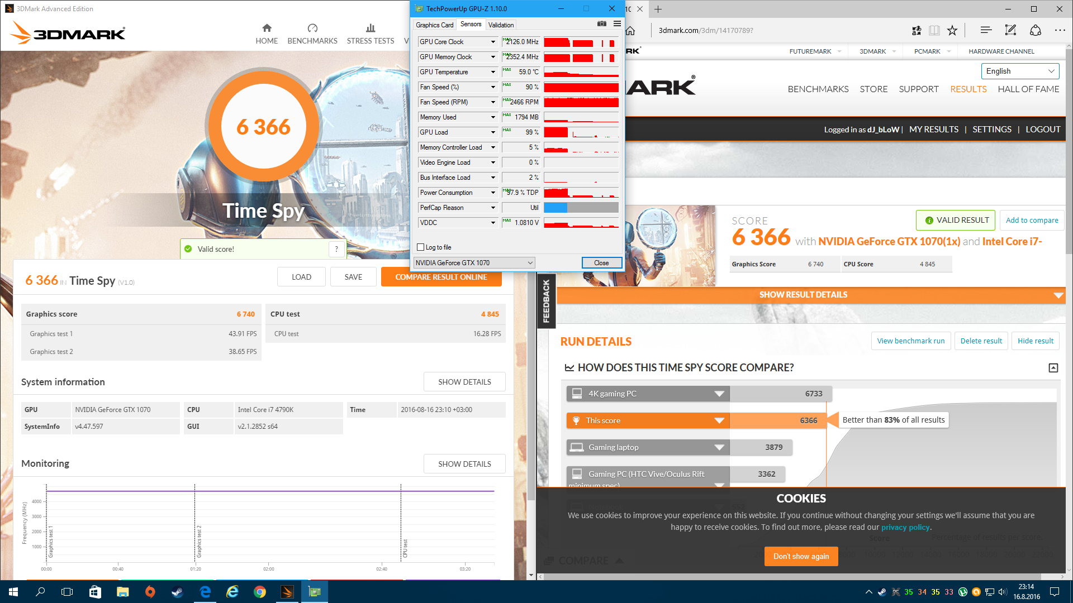Switch to the Graphics Card tab in GPU-Z

click(434, 25)
